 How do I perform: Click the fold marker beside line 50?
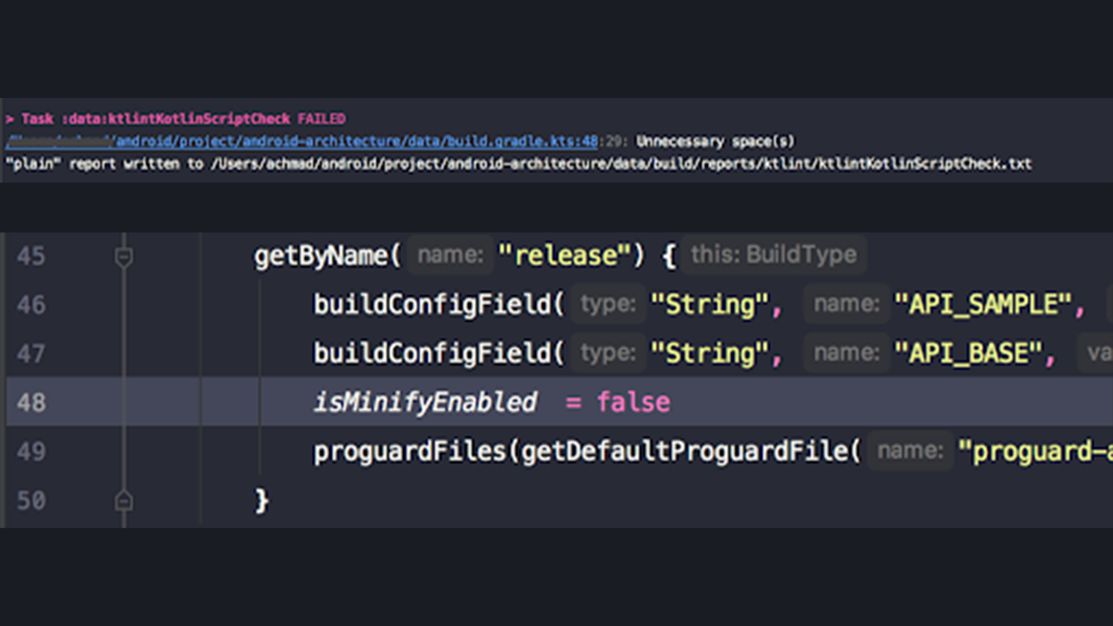(123, 500)
